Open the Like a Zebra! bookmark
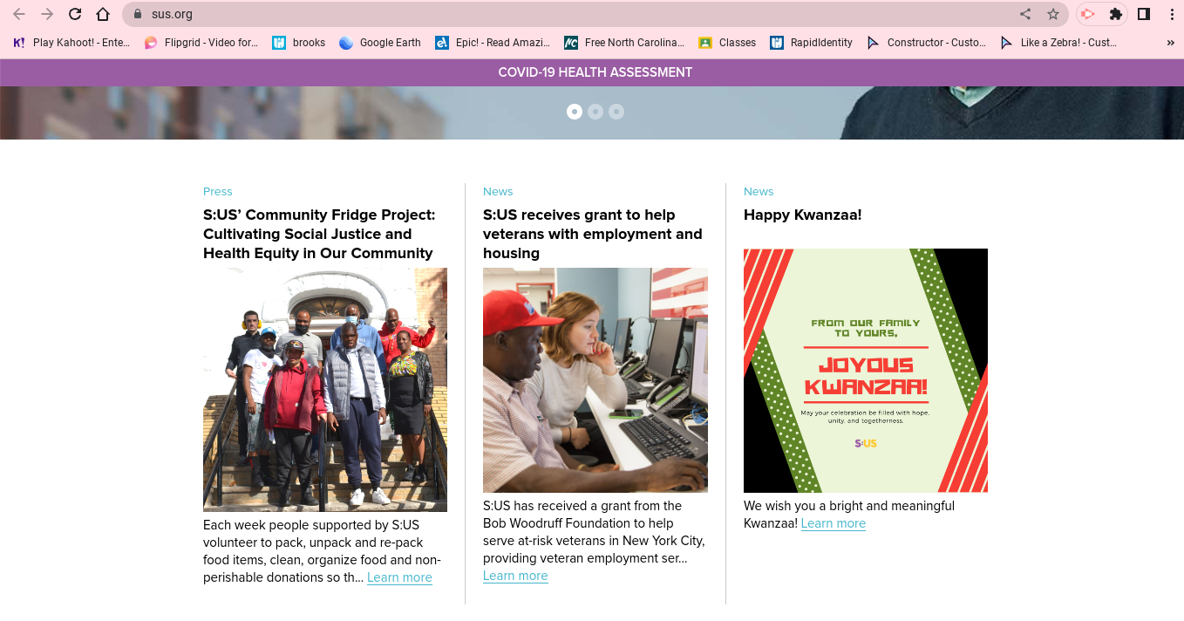Image resolution: width=1184 pixels, height=621 pixels. tap(1058, 42)
